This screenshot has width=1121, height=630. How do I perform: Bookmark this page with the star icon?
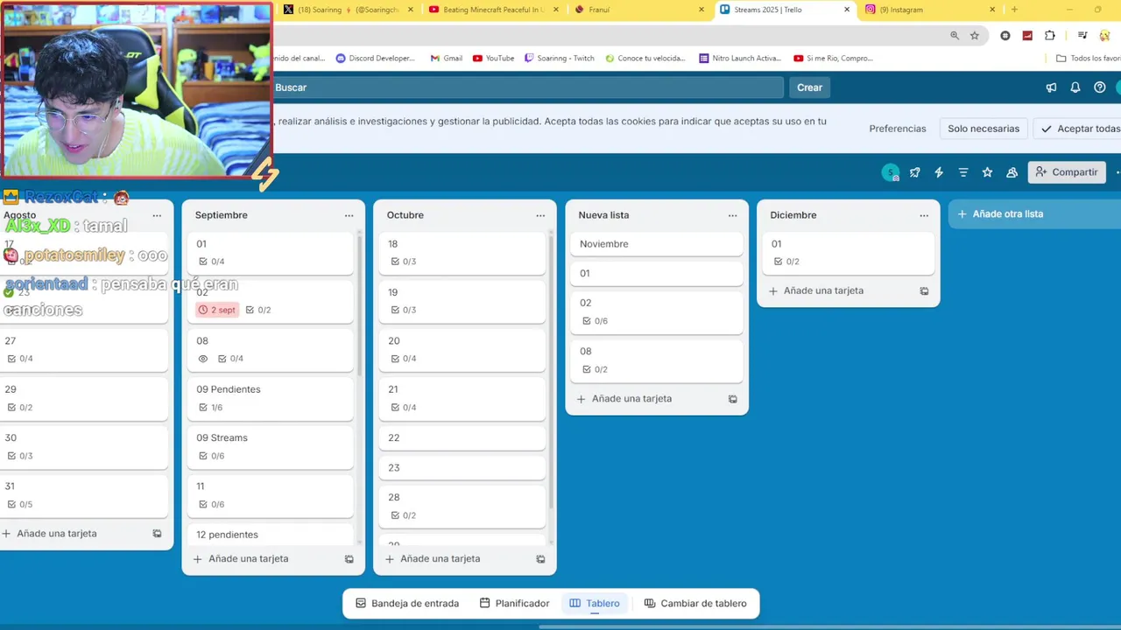pos(975,35)
